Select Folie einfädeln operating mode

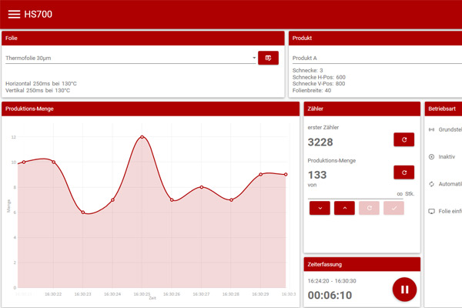[445, 211]
